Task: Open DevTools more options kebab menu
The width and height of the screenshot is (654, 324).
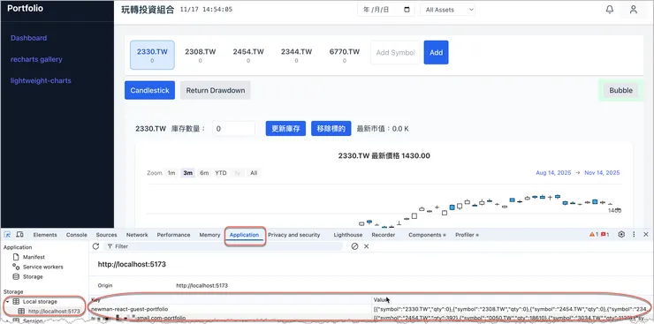Action: (x=634, y=235)
